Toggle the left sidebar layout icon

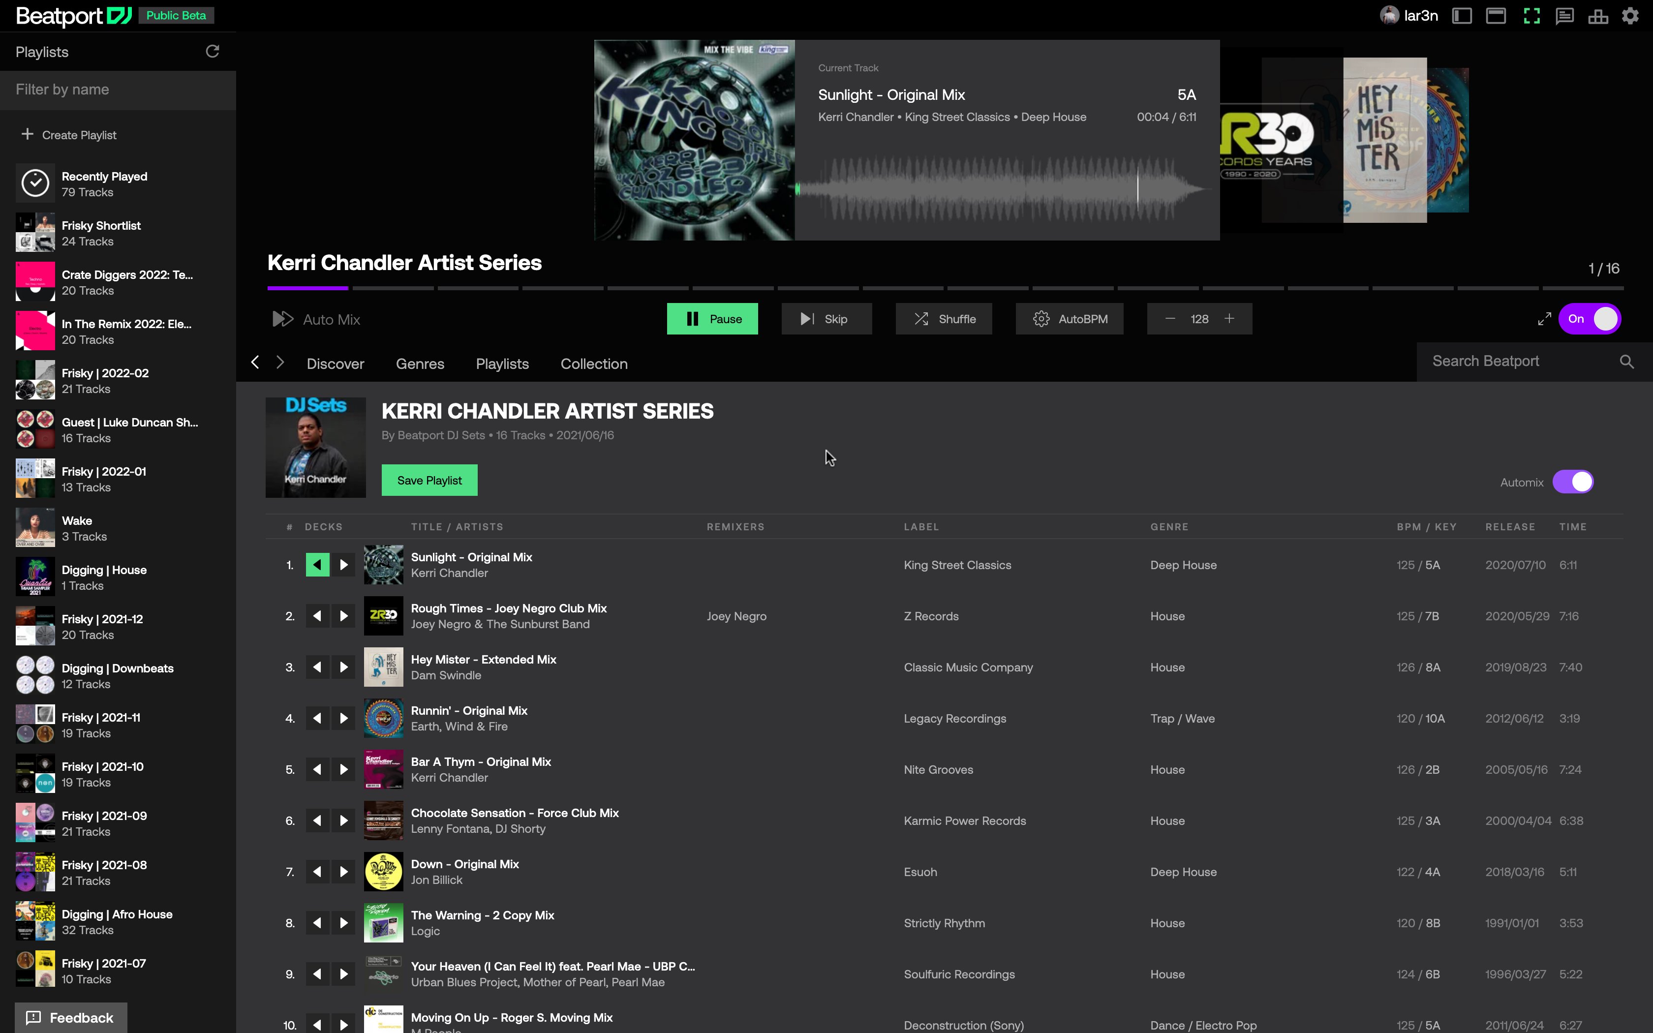[x=1461, y=16]
